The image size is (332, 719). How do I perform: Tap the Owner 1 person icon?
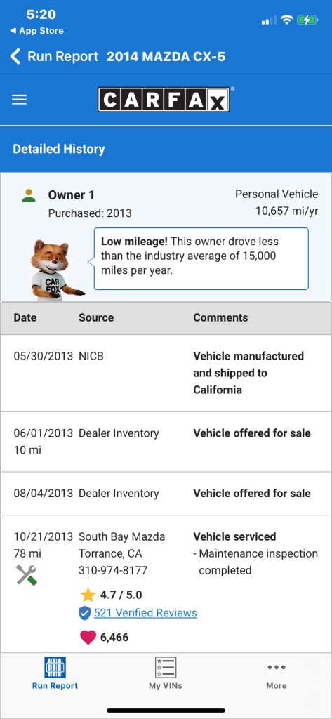point(29,195)
